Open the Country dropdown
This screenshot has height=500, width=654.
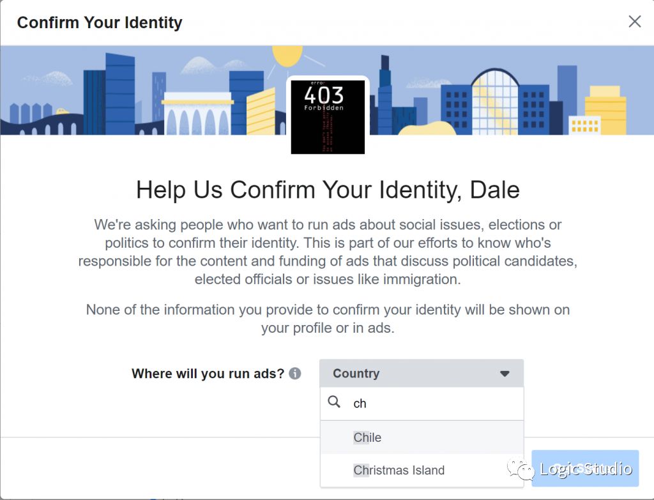pyautogui.click(x=422, y=373)
